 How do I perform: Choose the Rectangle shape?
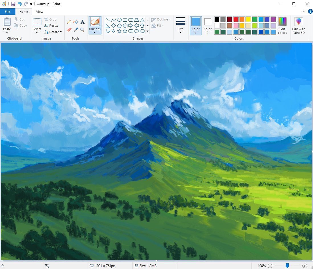click(x=125, y=20)
